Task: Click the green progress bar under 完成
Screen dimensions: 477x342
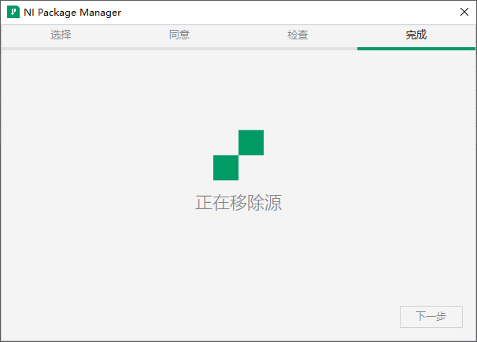Action: pos(416,49)
